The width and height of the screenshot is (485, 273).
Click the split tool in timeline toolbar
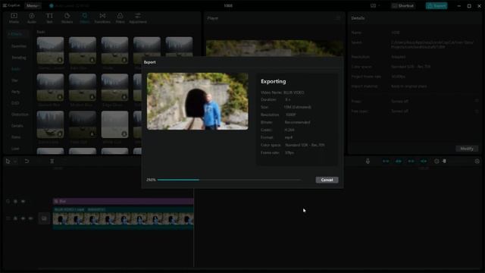(x=52, y=162)
